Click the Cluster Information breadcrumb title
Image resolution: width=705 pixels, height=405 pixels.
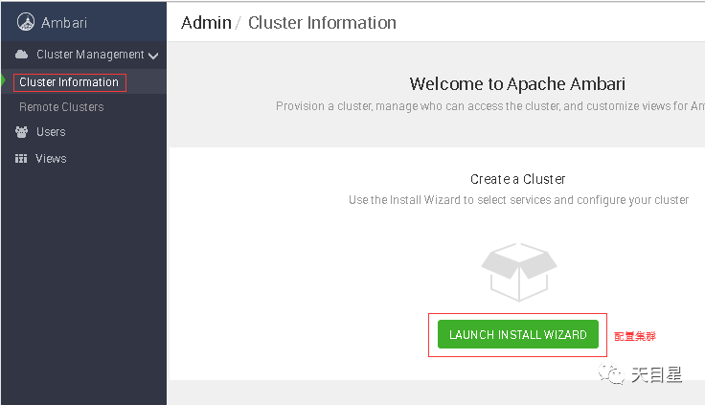322,22
